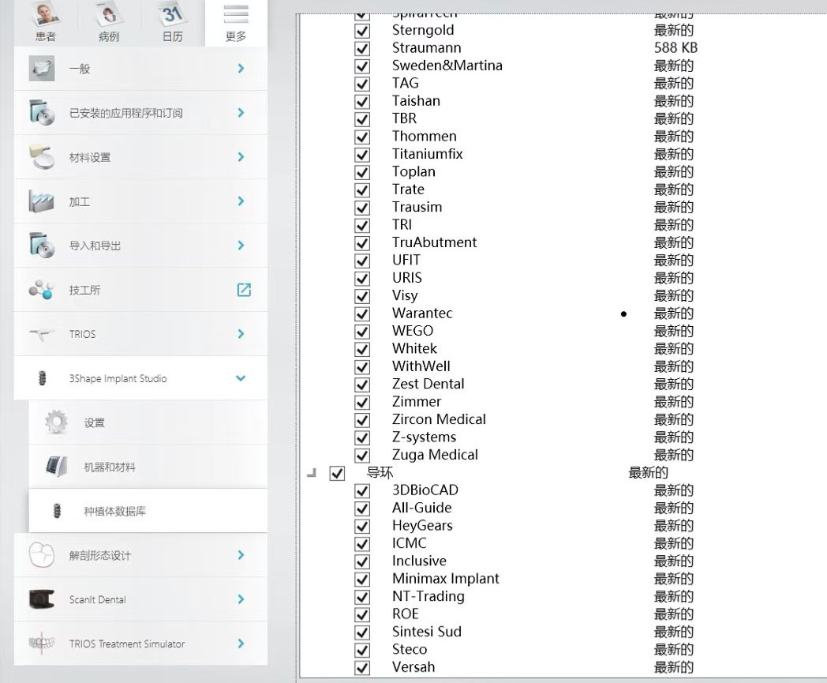Select the Warantec list entry
Viewport: 827px width, 683px height.
point(422,313)
